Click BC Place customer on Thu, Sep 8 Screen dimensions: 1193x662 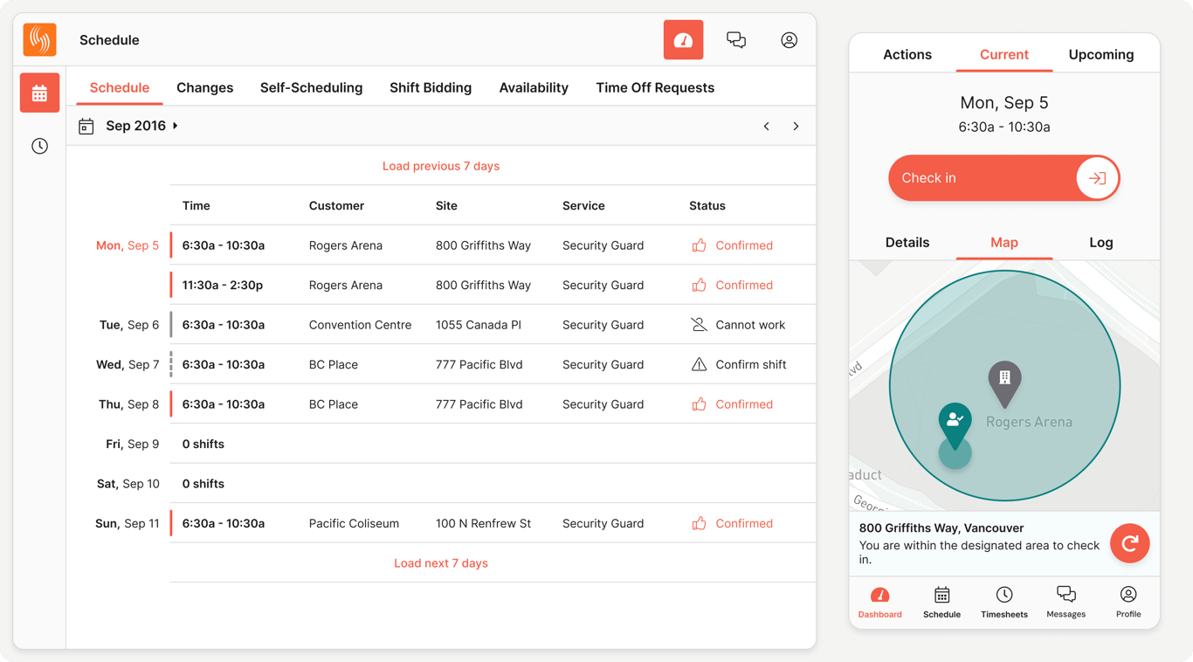click(x=334, y=404)
